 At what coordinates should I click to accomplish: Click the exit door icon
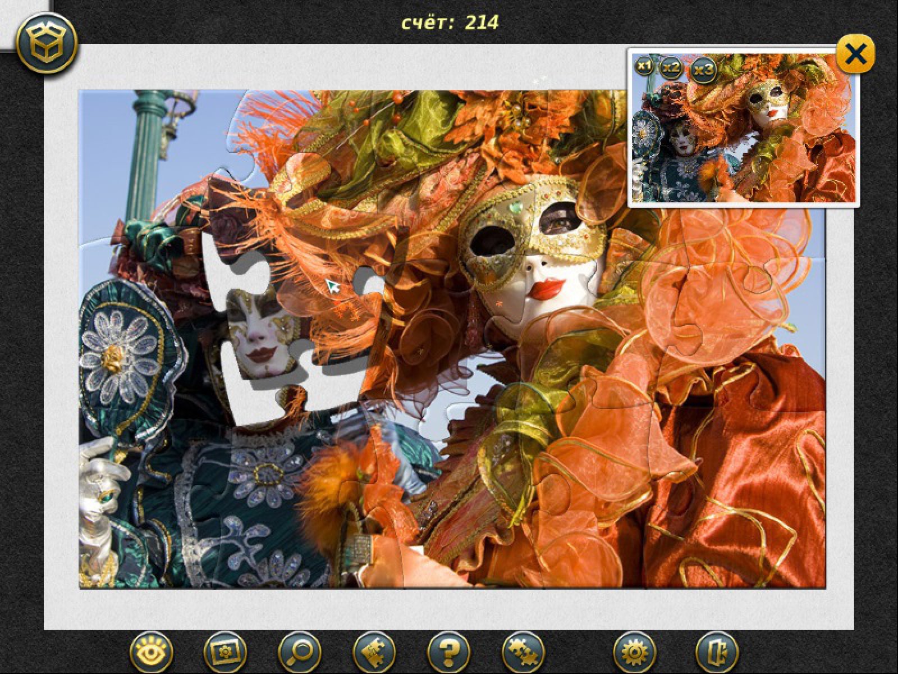(717, 652)
